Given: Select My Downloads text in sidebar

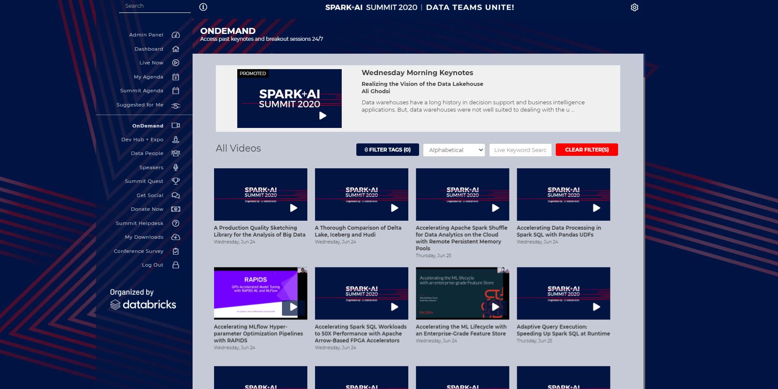Looking at the screenshot, I should coord(144,237).
